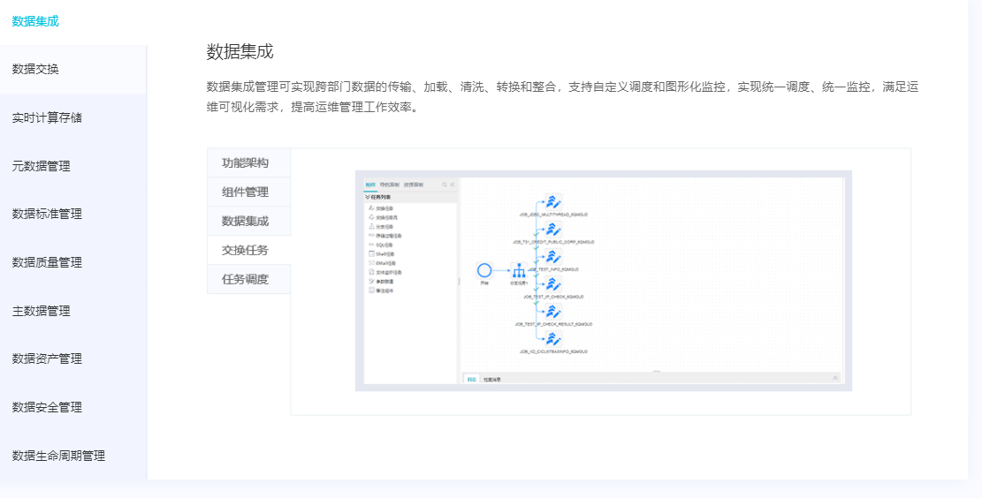The image size is (982, 498).
Task: Click the JOB_T01_CREDIT_PUBLIC_CORP job node icon
Action: (x=553, y=230)
